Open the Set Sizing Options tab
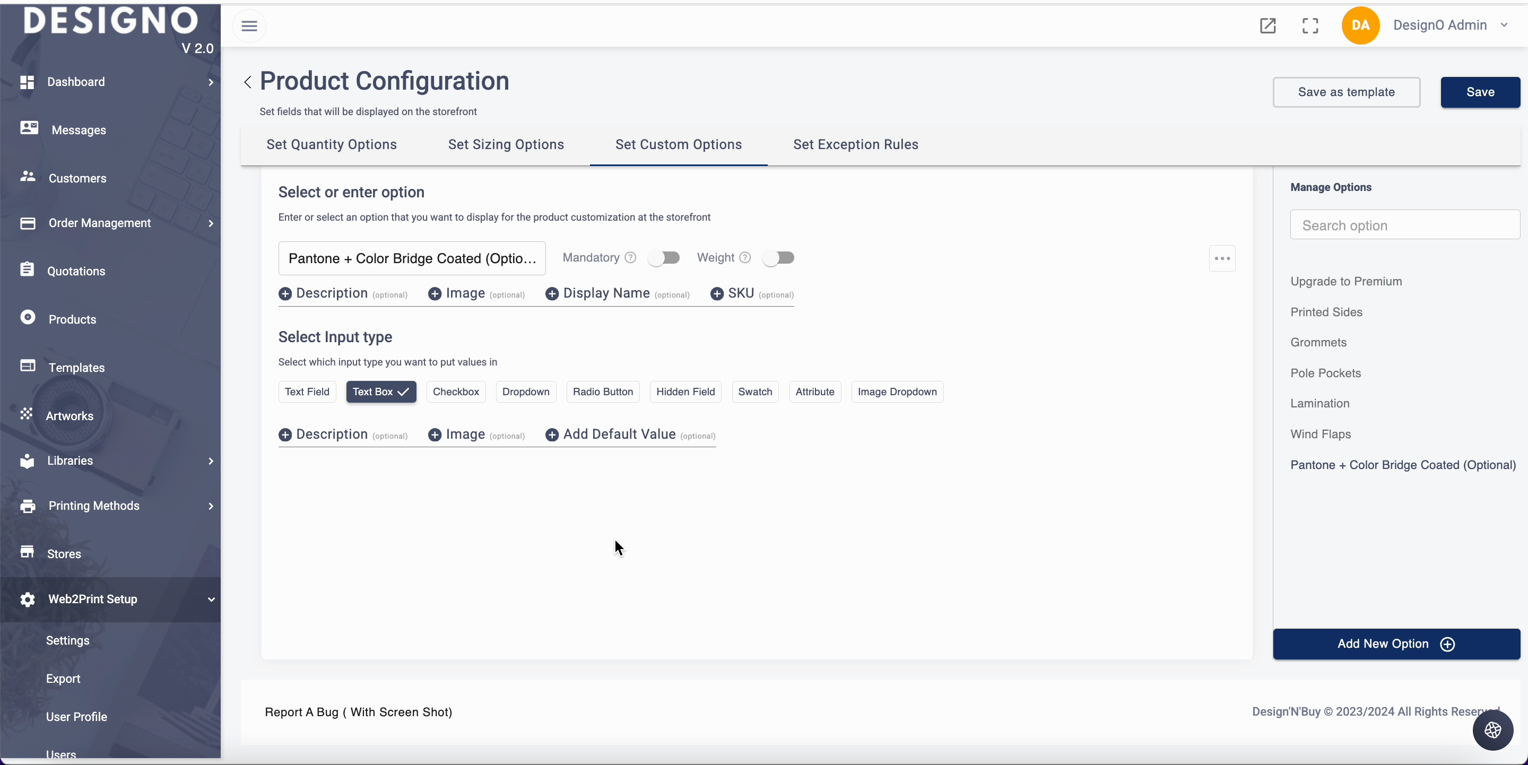Image resolution: width=1528 pixels, height=765 pixels. 506,144
